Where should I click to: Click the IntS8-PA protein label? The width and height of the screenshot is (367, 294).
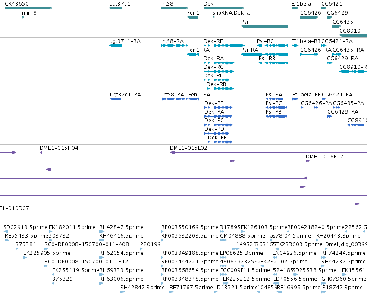[173, 95]
